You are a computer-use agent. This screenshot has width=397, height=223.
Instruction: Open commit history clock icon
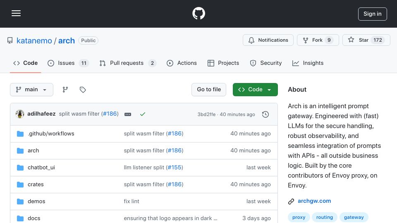[265, 114]
